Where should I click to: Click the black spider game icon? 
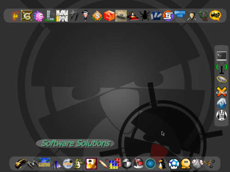144,16
